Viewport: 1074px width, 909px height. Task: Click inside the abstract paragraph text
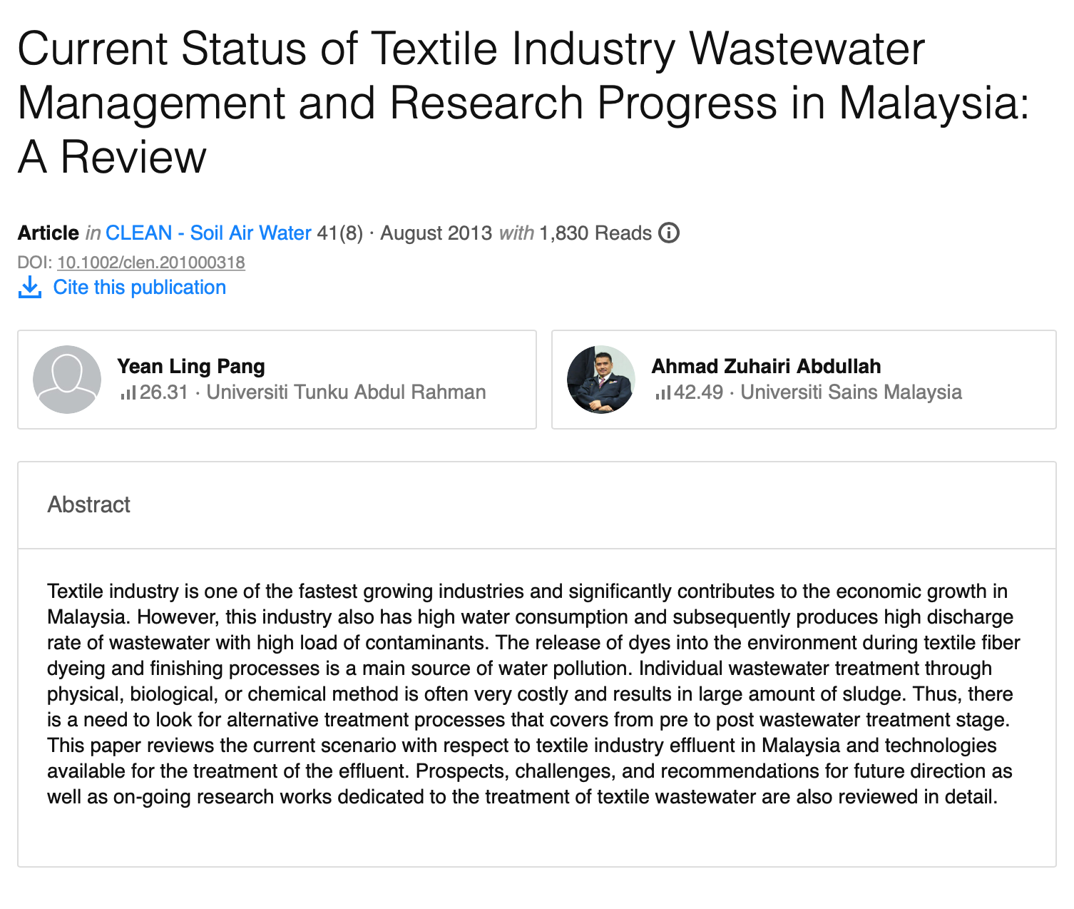pyautogui.click(x=533, y=694)
